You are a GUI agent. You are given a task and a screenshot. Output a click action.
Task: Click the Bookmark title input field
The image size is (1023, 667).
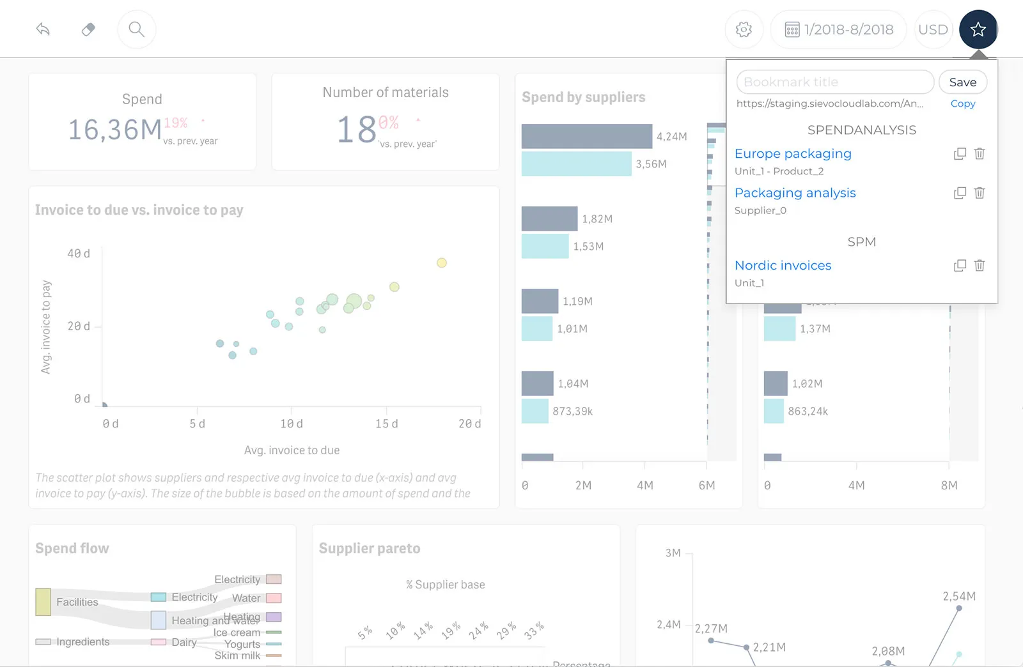[x=834, y=82]
